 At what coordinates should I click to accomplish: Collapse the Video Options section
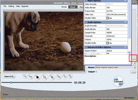pyautogui.click(x=126, y=1)
